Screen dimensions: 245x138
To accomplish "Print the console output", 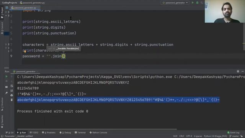I will [x=12, y=95].
